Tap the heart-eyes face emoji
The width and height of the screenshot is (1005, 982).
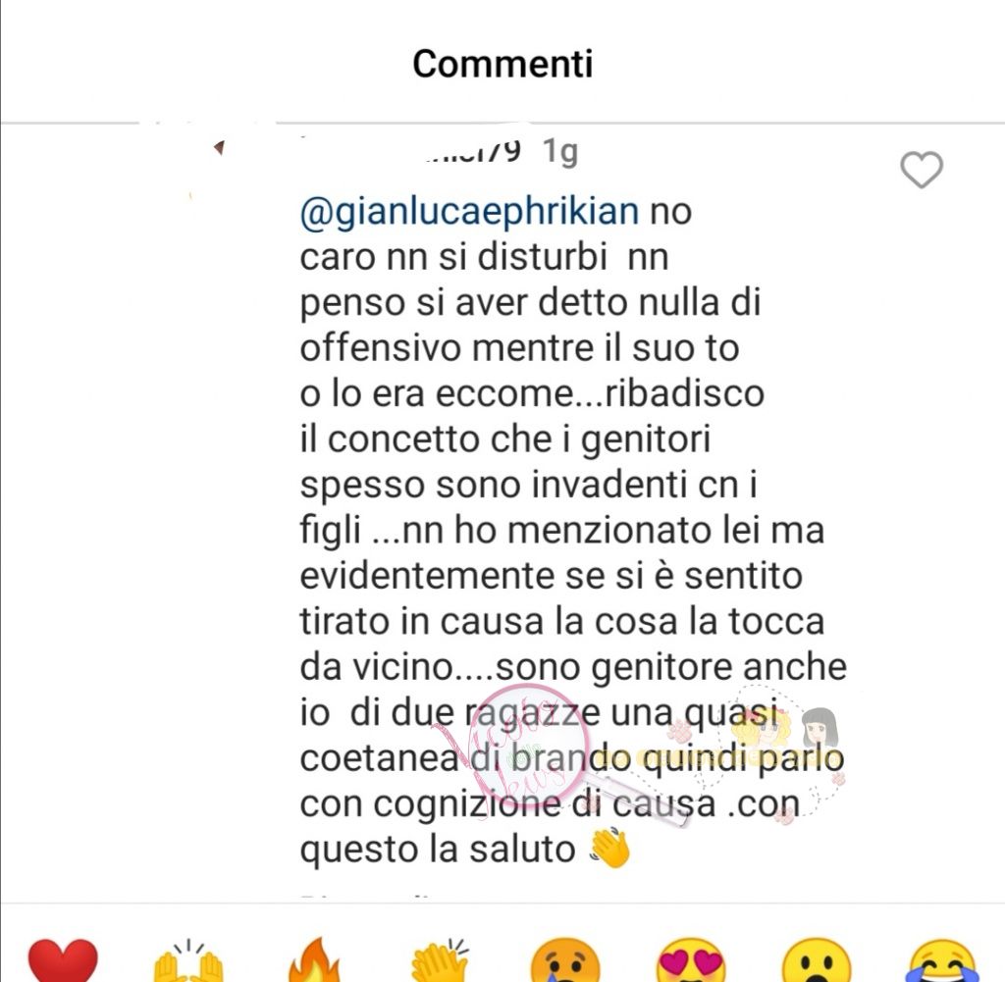(x=690, y=959)
